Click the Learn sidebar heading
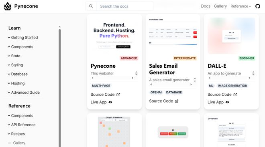This screenshot has width=265, height=147. click(x=14, y=28)
